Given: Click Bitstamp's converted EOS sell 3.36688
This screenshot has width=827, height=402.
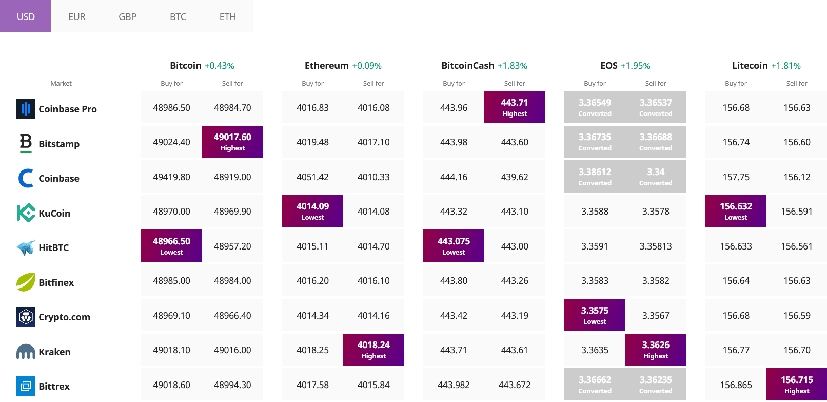Looking at the screenshot, I should point(656,142).
